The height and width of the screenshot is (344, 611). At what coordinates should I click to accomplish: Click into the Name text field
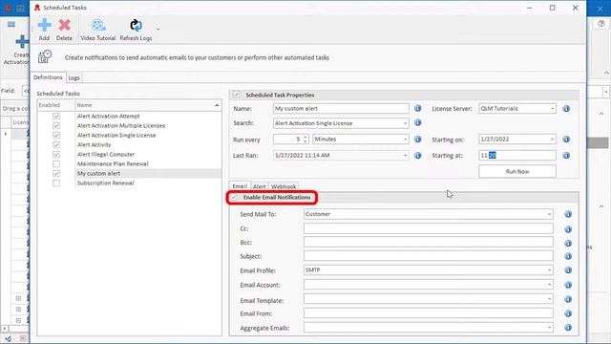[341, 108]
